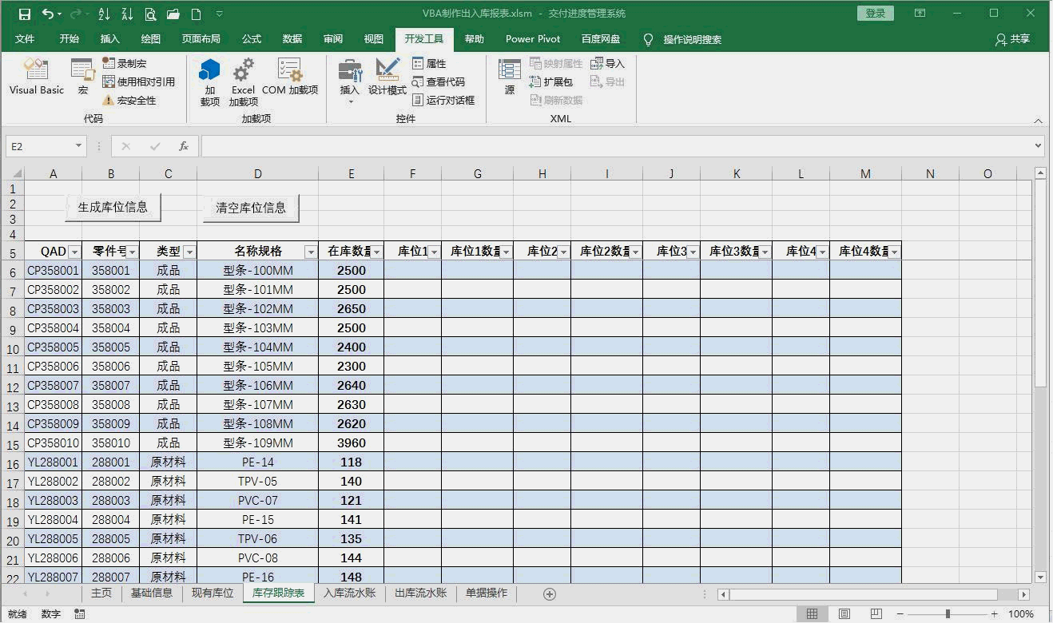
Task: Start recording a macro
Action: (125, 63)
